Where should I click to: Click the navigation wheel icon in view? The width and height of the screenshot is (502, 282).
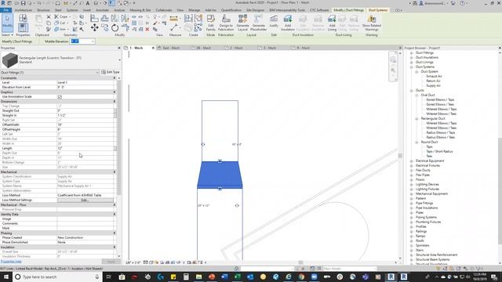click(393, 60)
